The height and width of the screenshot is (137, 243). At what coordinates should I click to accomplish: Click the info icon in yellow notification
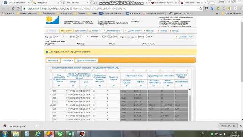pos(47,52)
